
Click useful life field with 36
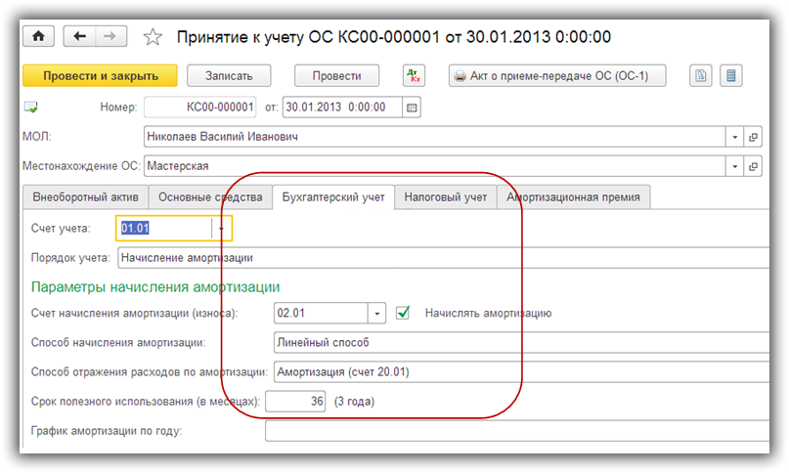[x=295, y=402]
